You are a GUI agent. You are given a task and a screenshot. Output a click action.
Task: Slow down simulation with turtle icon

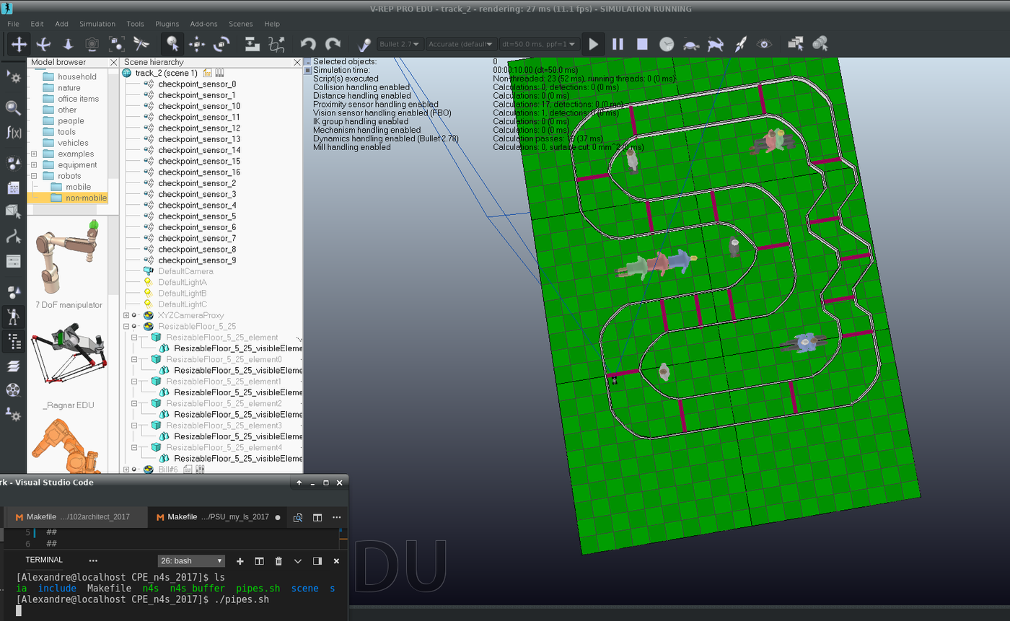click(x=691, y=44)
